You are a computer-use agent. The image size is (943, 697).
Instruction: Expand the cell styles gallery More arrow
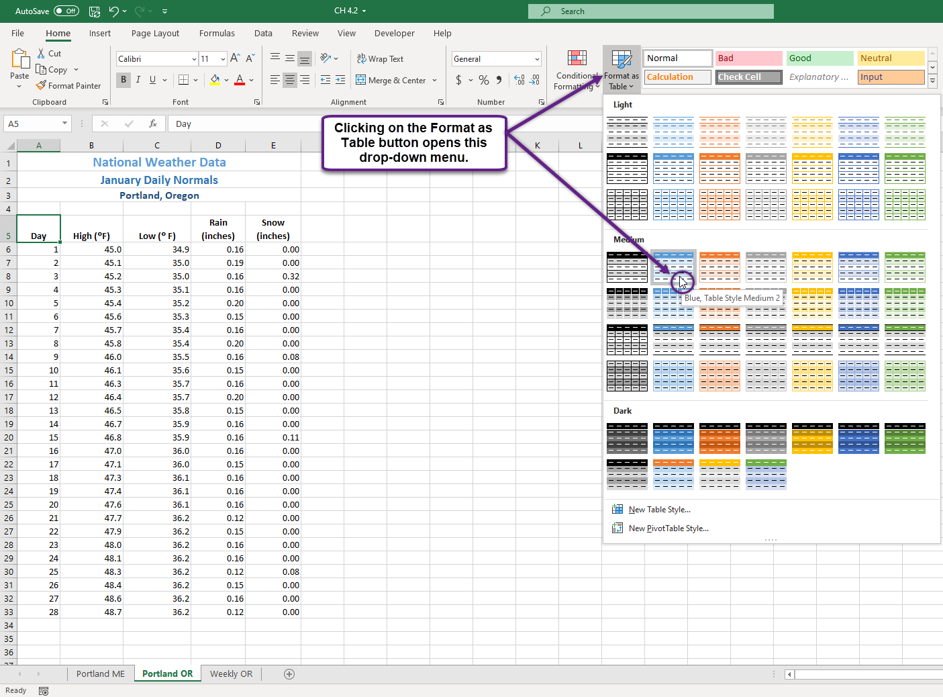pyautogui.click(x=932, y=81)
